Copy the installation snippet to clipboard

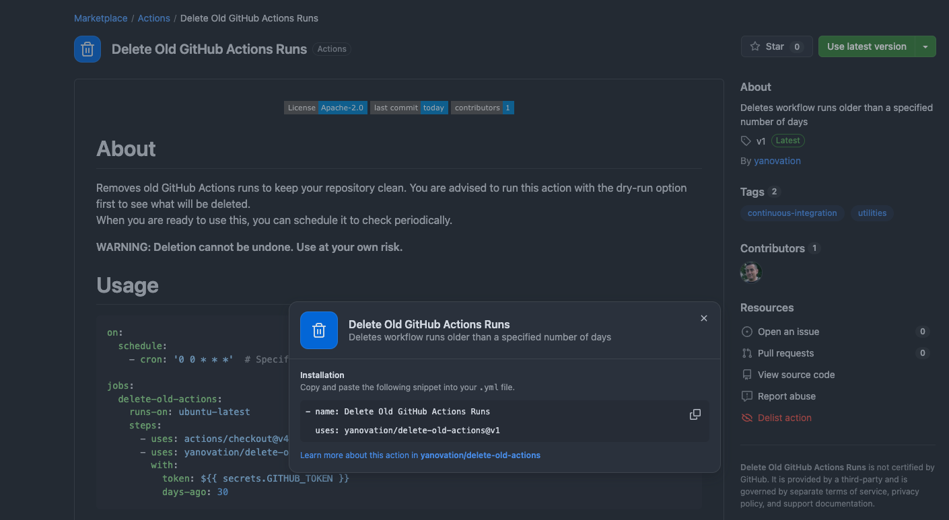695,414
